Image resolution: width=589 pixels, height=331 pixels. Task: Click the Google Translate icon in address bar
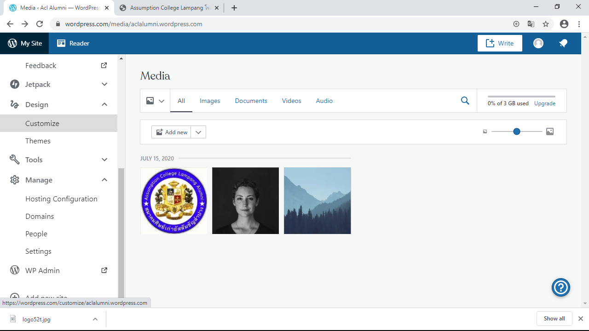(531, 24)
